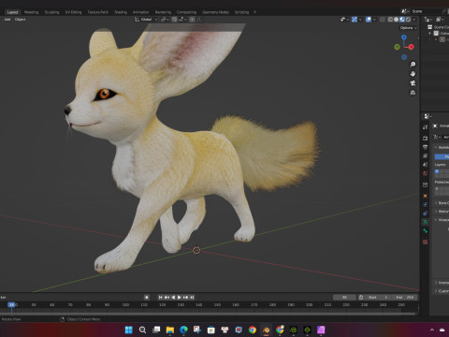449x337 pixels.
Task: Select solid viewport shading
Action: (396, 20)
